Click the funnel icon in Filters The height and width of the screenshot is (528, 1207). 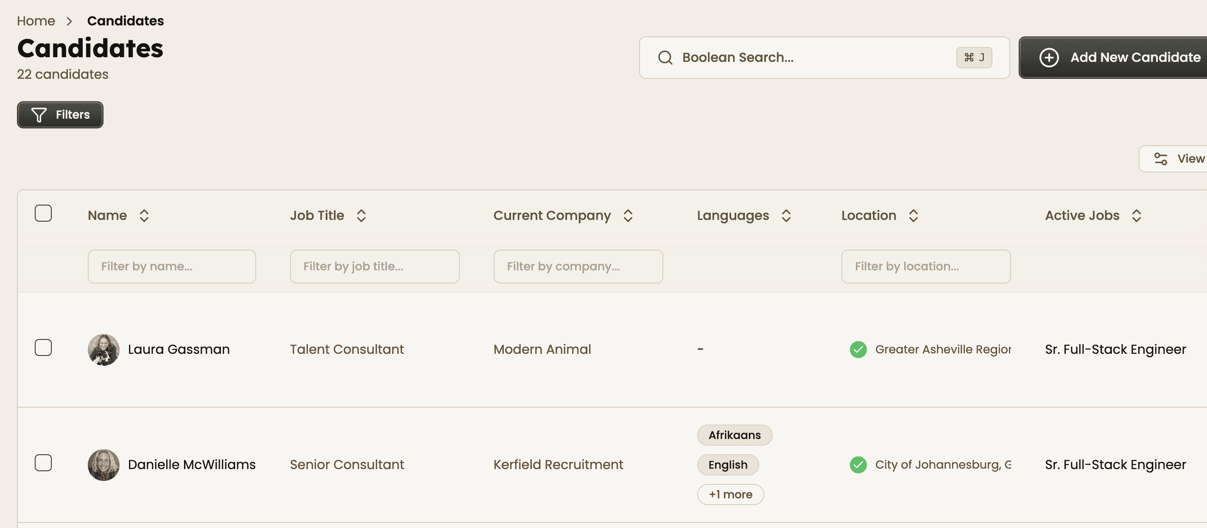tap(39, 115)
